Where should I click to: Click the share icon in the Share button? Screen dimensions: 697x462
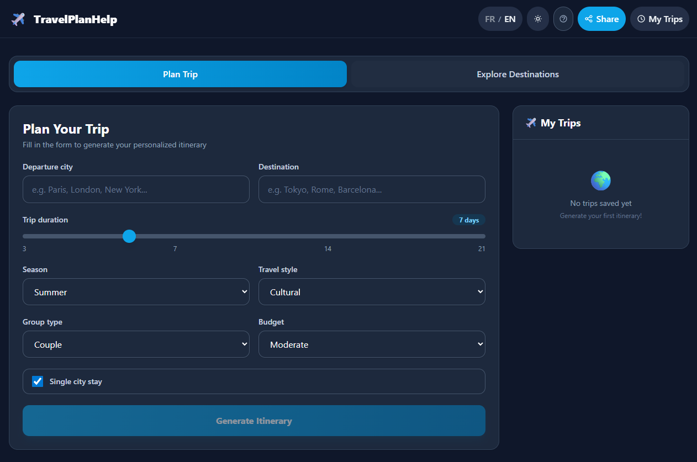(x=588, y=19)
